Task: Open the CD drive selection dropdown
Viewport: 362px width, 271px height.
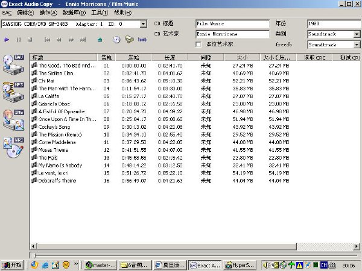Action: [143, 24]
